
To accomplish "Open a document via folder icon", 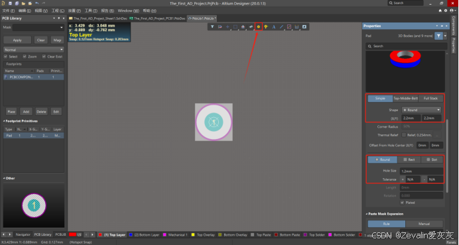I will (x=23, y=3).
